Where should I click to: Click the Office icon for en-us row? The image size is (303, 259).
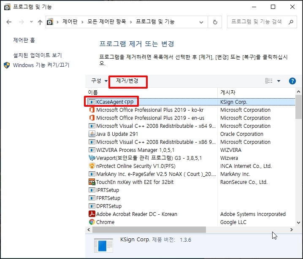[x=92, y=118]
